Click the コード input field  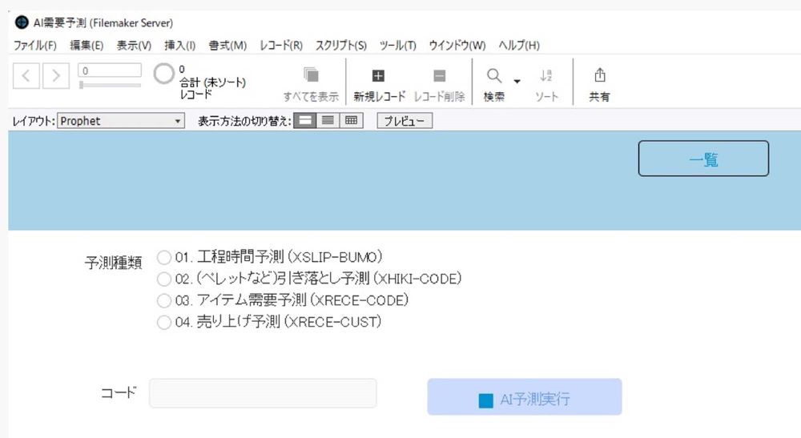tap(263, 393)
